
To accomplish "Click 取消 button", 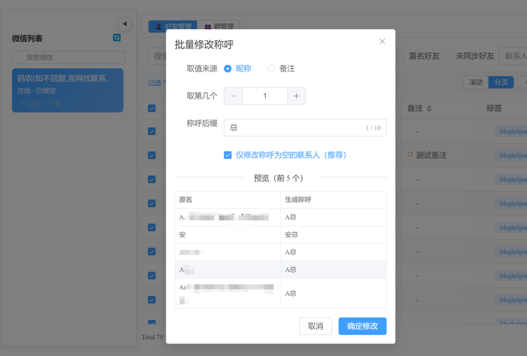I will coord(315,326).
